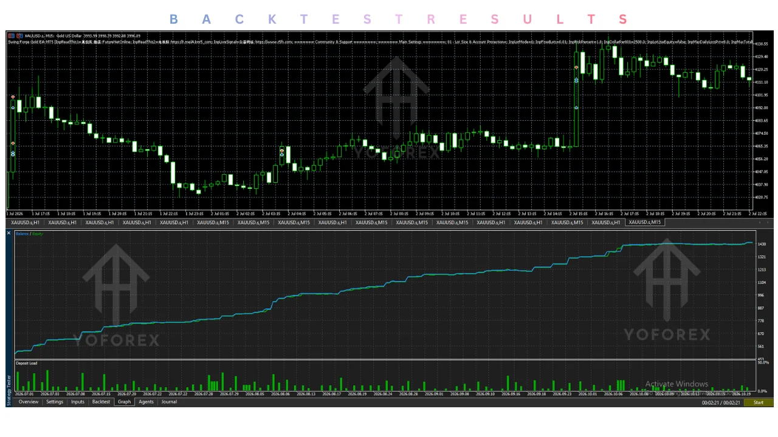The image size is (778, 437).
Task: Open the Agents tab
Action: click(x=146, y=402)
